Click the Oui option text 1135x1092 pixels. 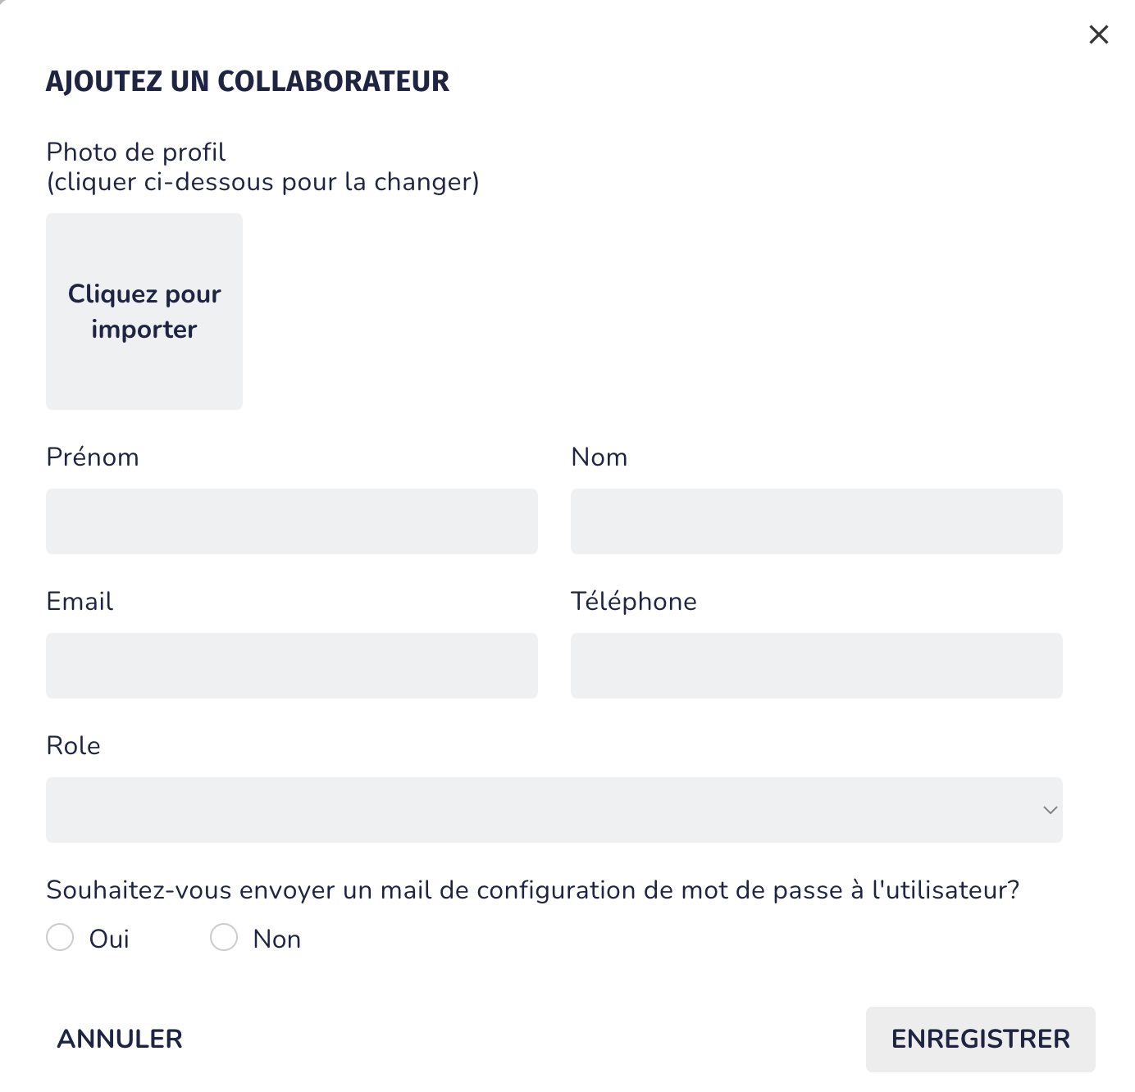pos(109,939)
